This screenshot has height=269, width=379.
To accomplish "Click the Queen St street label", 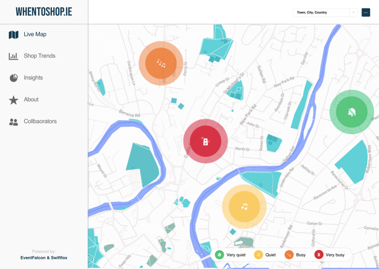I will pos(261,144).
